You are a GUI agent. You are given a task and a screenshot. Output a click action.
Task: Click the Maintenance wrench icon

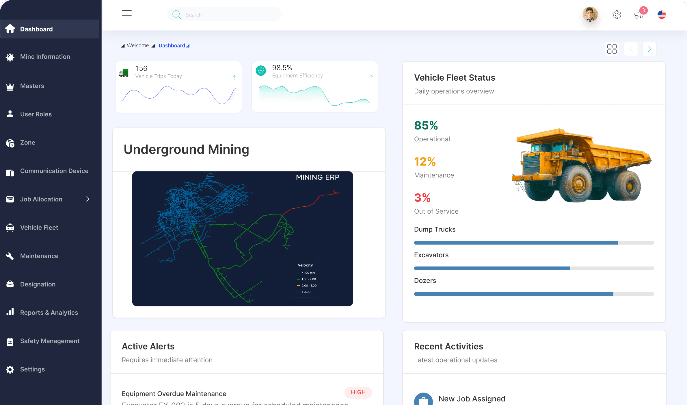click(x=10, y=256)
